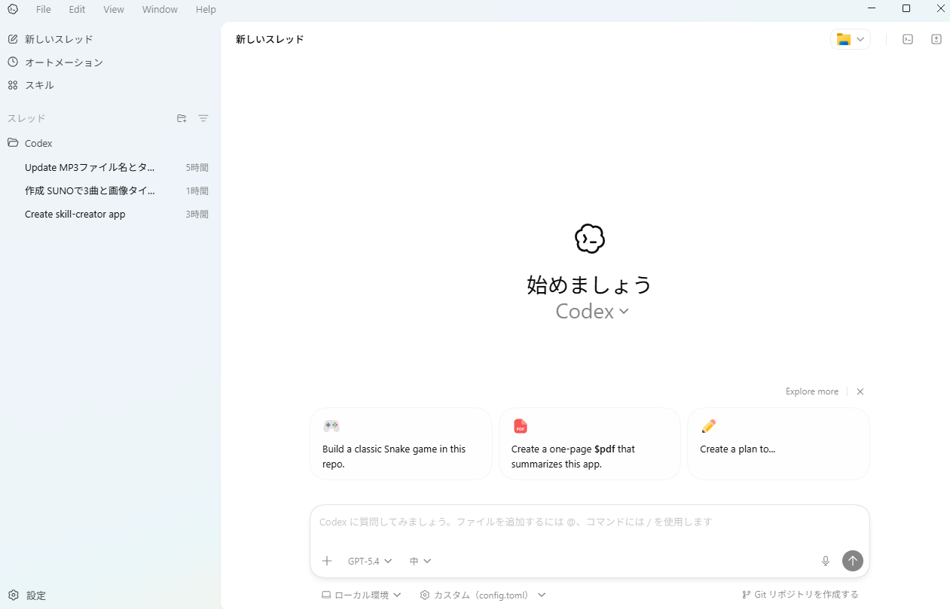950x609 pixels.
Task: Open a new thread with the pencil icon
Action: pos(50,38)
